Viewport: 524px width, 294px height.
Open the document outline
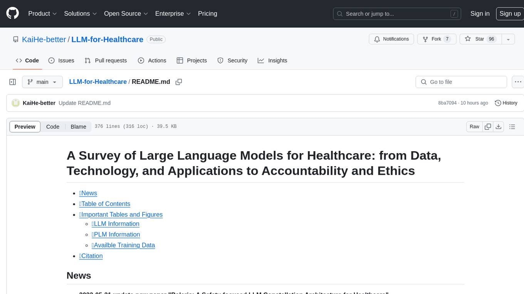[512, 127]
